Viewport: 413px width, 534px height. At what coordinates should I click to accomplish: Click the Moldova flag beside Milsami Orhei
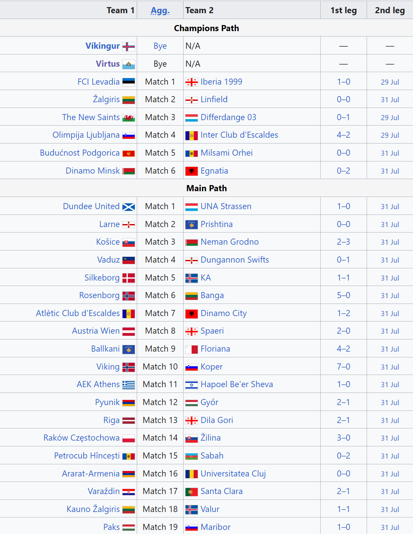coord(192,153)
